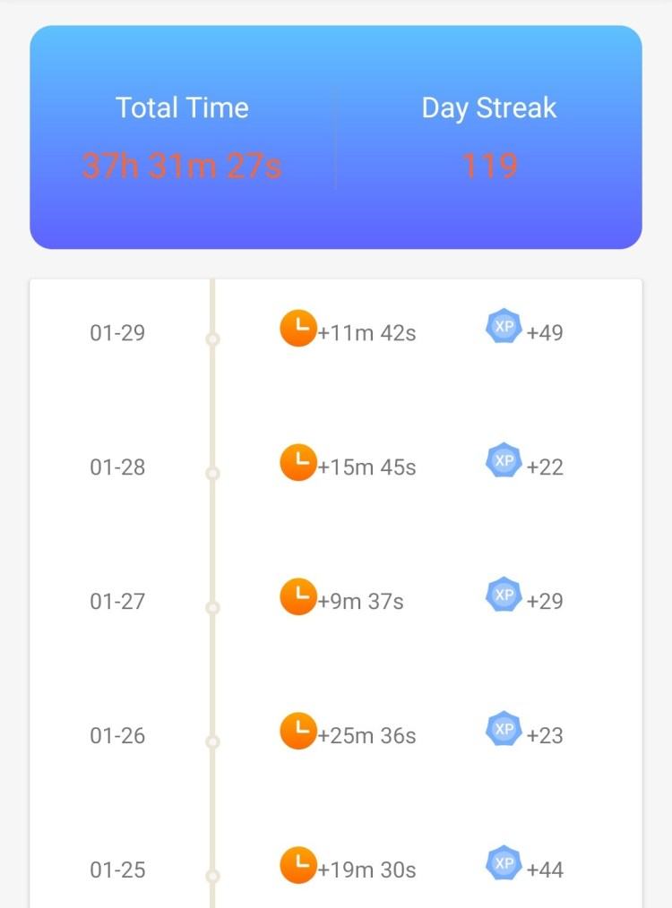Screen dimensions: 672x908
Task: Click the clock icon for 01-28
Action: (x=298, y=462)
